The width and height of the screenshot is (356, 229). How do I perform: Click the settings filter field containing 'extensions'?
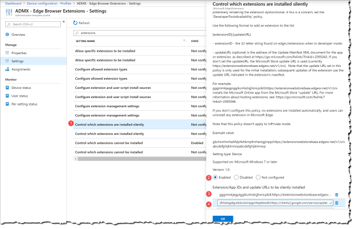click(x=140, y=33)
